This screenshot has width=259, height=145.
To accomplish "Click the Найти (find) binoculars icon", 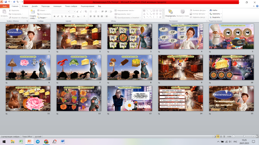I will click(x=211, y=10).
